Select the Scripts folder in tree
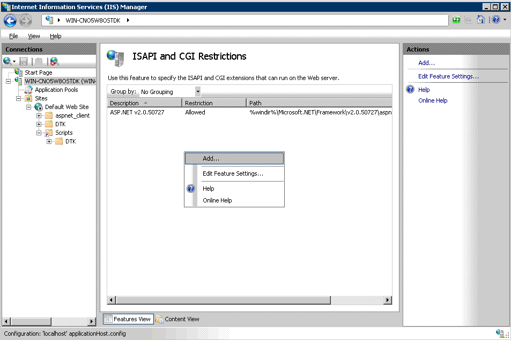The height and width of the screenshot is (340, 511). (64, 133)
